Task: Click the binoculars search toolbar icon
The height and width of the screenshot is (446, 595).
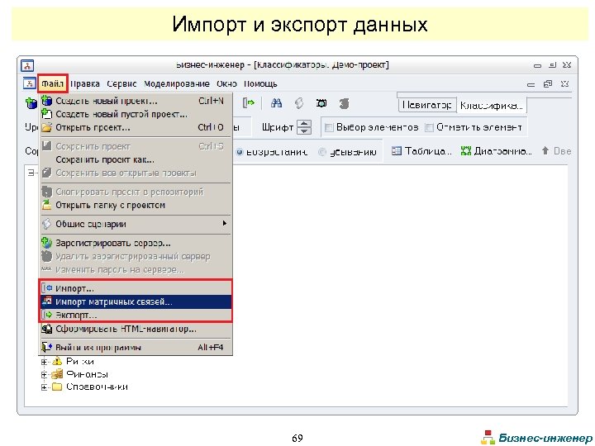Action: (x=276, y=103)
